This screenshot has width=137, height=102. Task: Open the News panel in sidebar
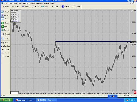point(5,19)
